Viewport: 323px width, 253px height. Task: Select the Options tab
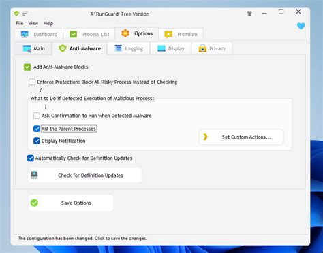pyautogui.click(x=137, y=33)
